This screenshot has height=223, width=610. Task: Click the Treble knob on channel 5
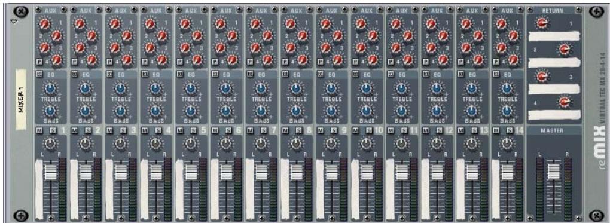click(191, 90)
